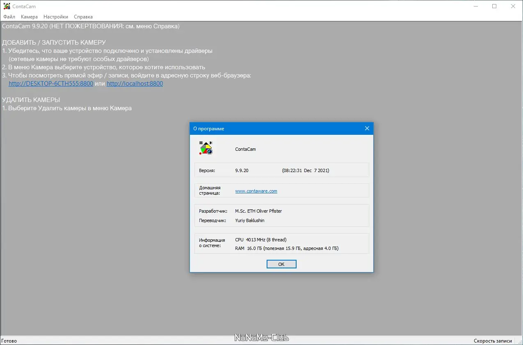Click the УДАЛИТЬ КАМЕРЫ heading
This screenshot has width=523, height=345.
[x=31, y=100]
